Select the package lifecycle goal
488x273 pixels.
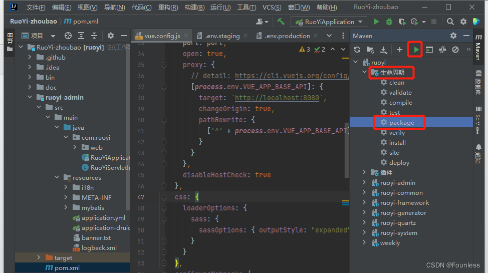[401, 123]
